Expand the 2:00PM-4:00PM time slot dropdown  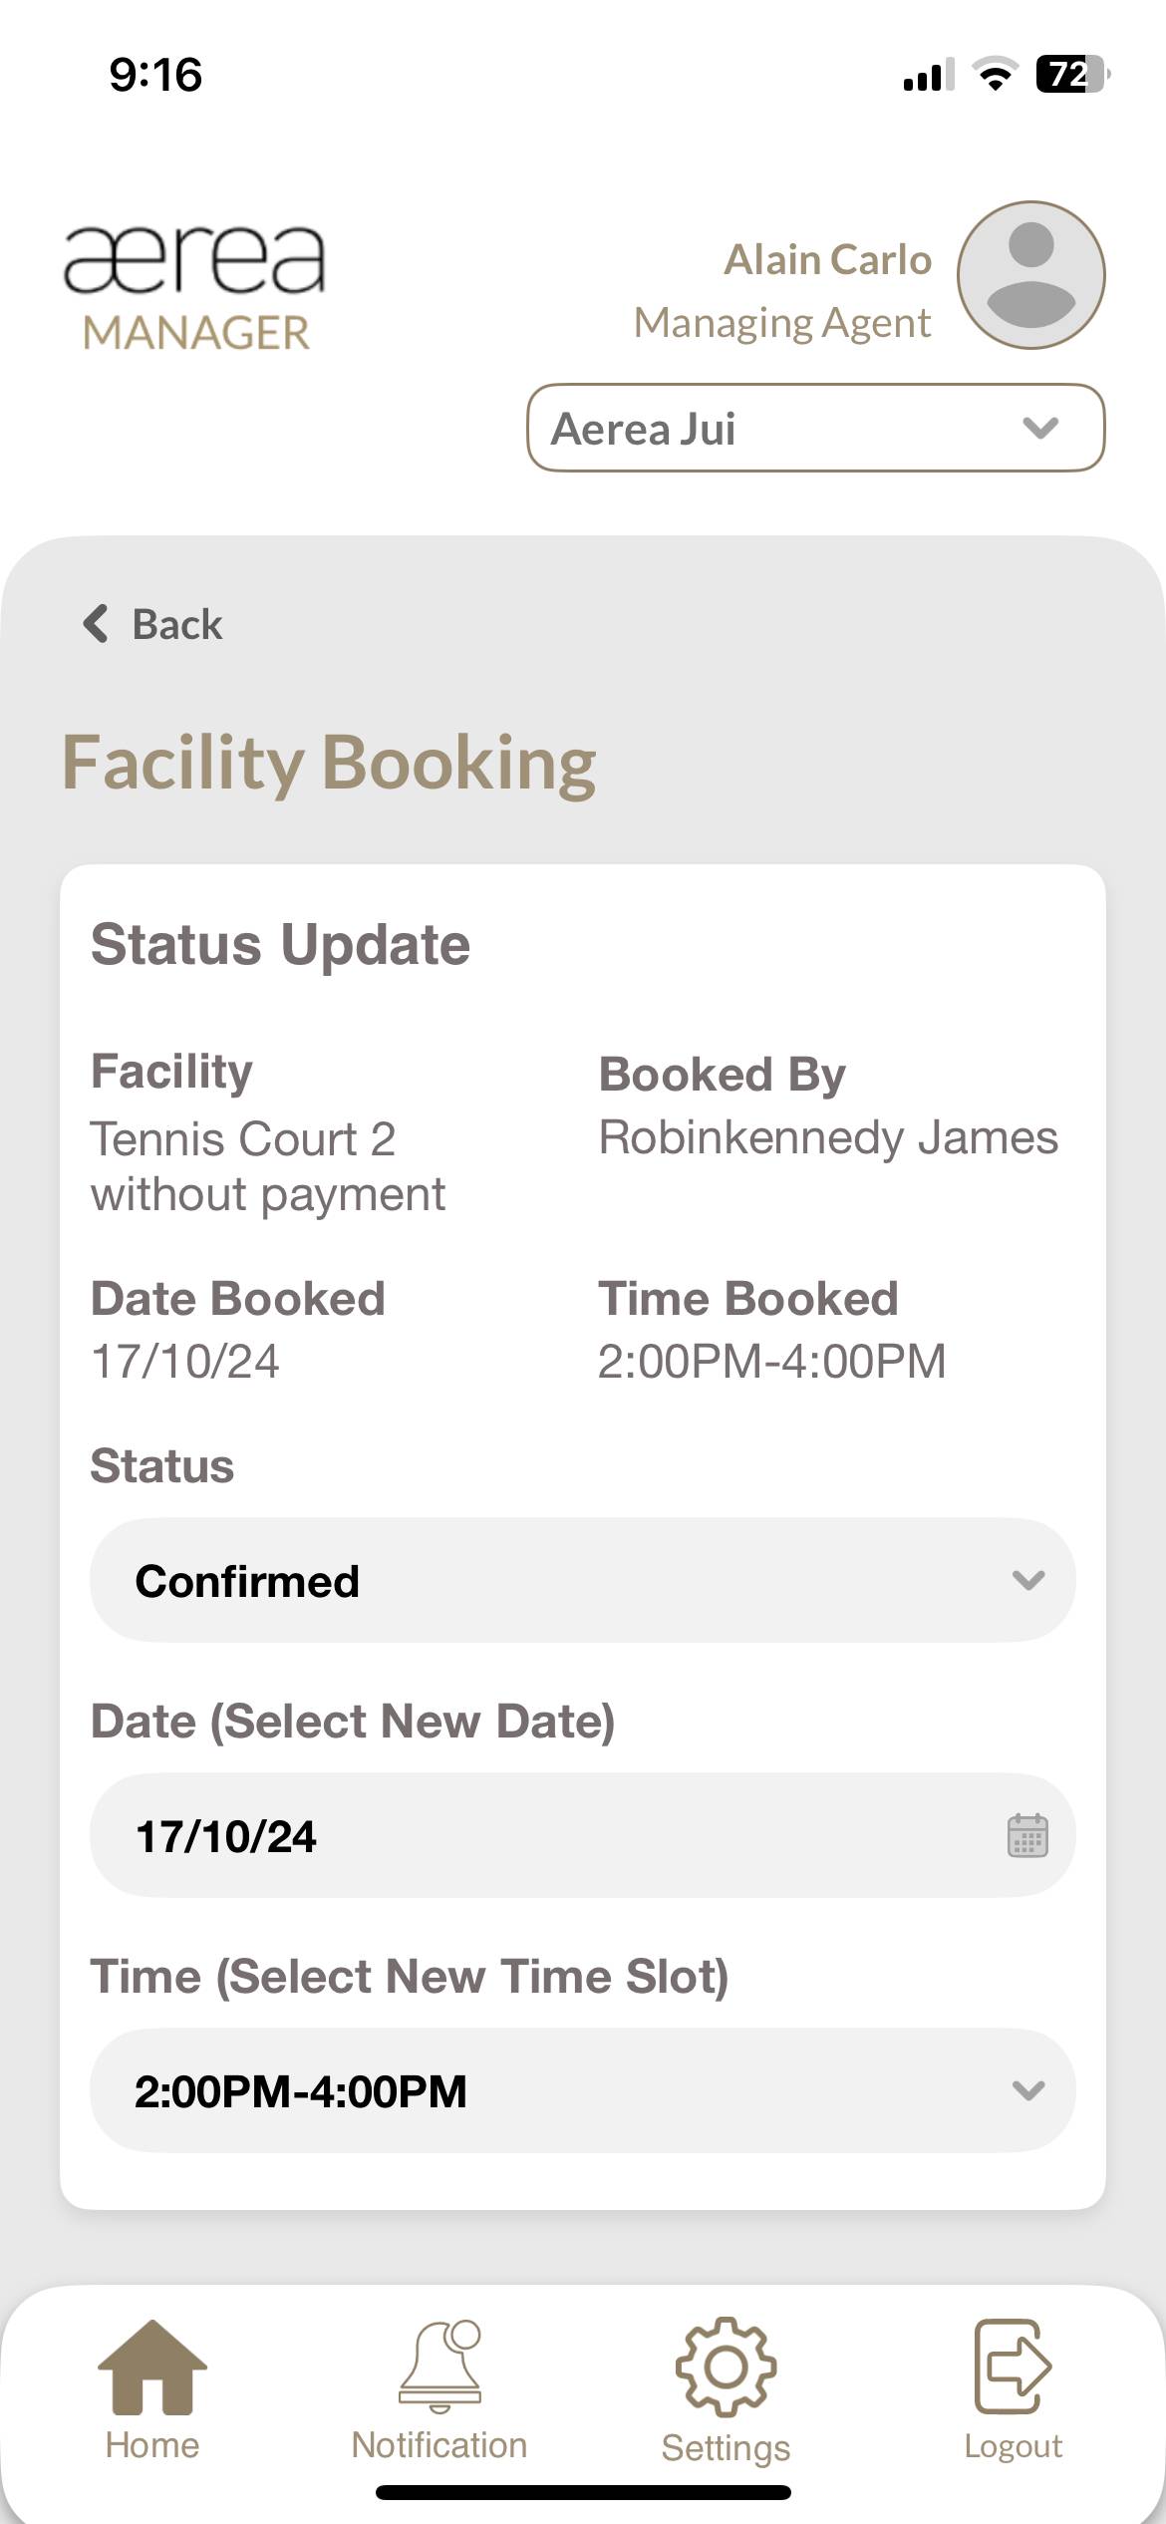pyautogui.click(x=582, y=2090)
